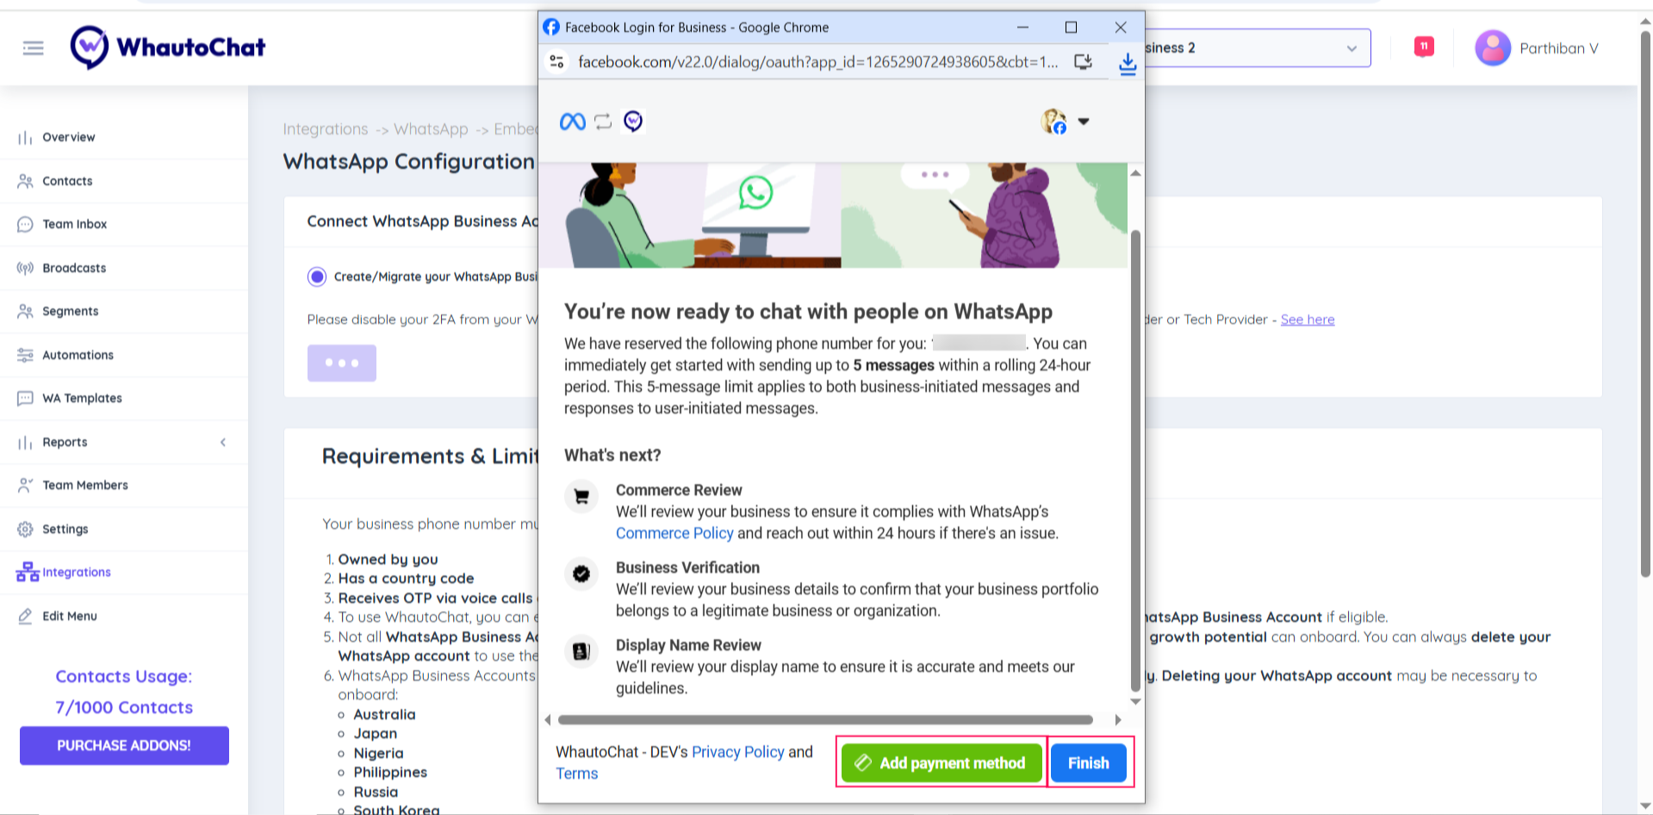Click the install app icon in address bar

1083,62
